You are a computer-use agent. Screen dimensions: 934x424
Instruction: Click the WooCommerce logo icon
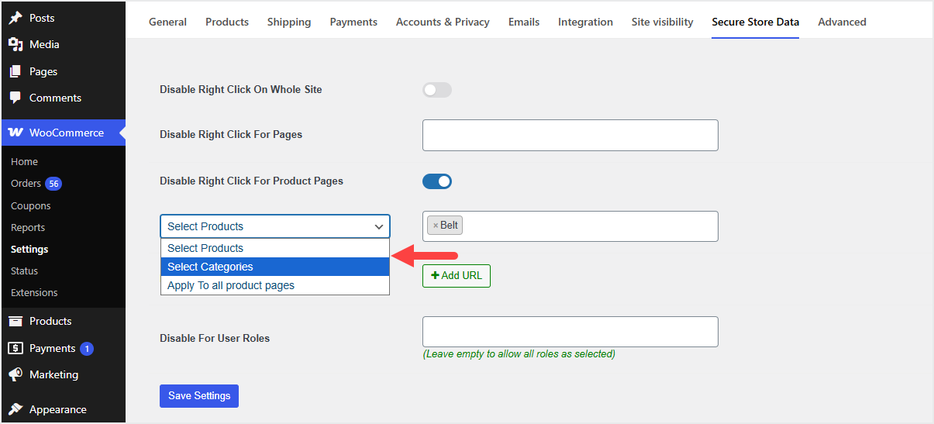(16, 133)
